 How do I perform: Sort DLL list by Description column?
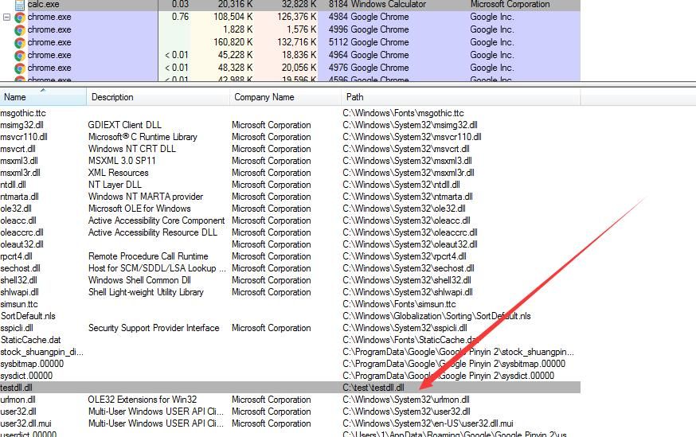[158, 97]
